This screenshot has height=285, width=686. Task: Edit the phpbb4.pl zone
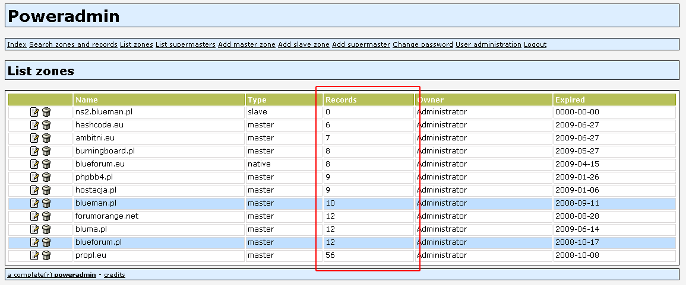(34, 177)
